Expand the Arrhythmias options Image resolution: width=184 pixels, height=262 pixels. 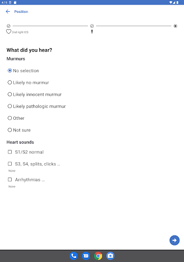26,180
